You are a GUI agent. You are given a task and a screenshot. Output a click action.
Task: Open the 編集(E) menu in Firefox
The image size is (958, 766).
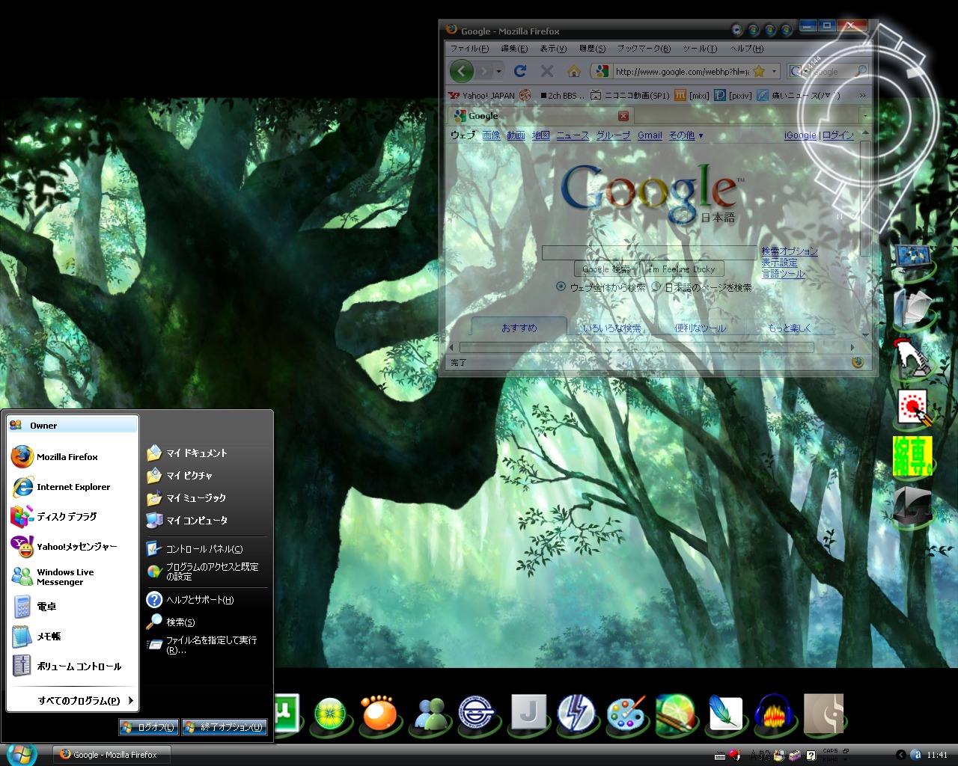(514, 49)
